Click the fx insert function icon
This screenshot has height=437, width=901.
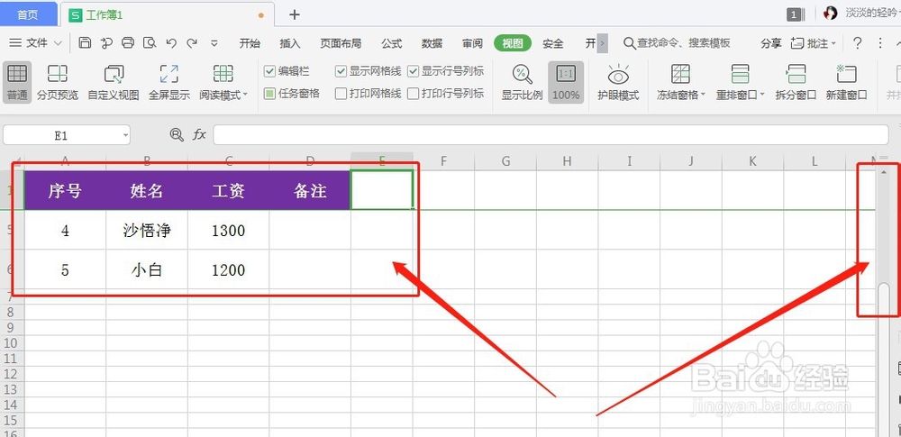199,134
